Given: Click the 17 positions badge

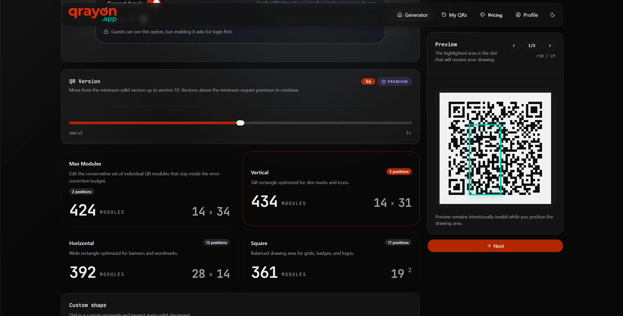Looking at the screenshot, I should click(398, 243).
